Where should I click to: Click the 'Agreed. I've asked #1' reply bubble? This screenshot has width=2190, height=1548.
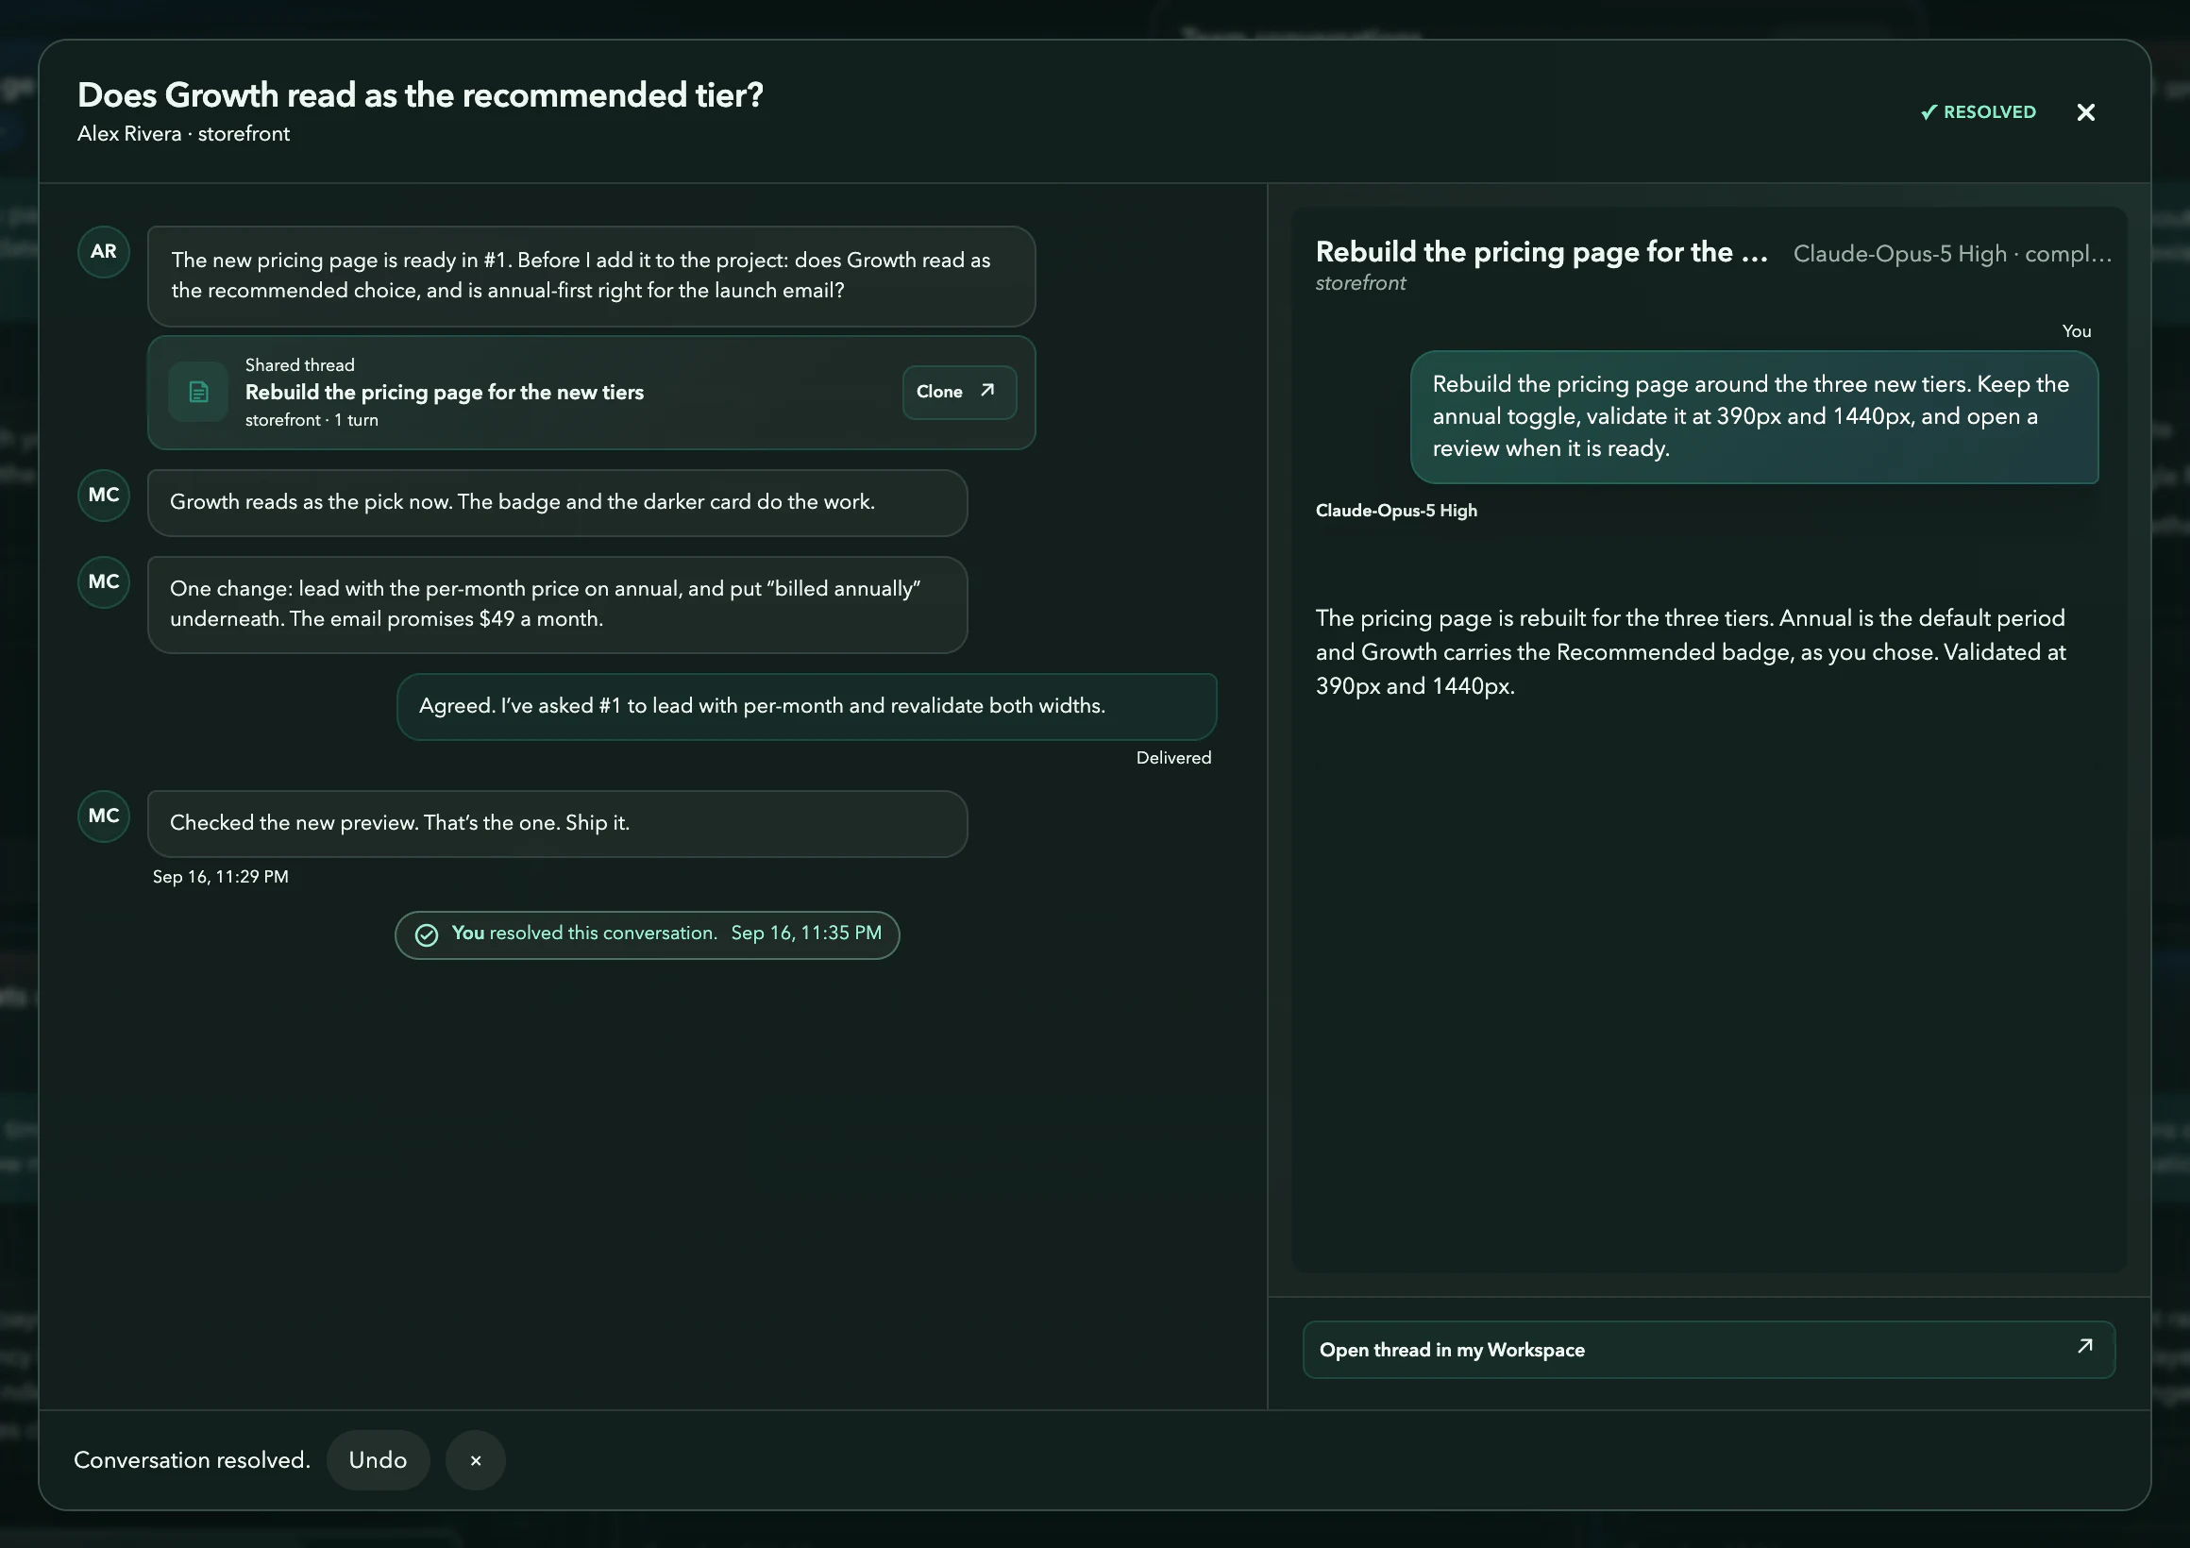coord(806,707)
